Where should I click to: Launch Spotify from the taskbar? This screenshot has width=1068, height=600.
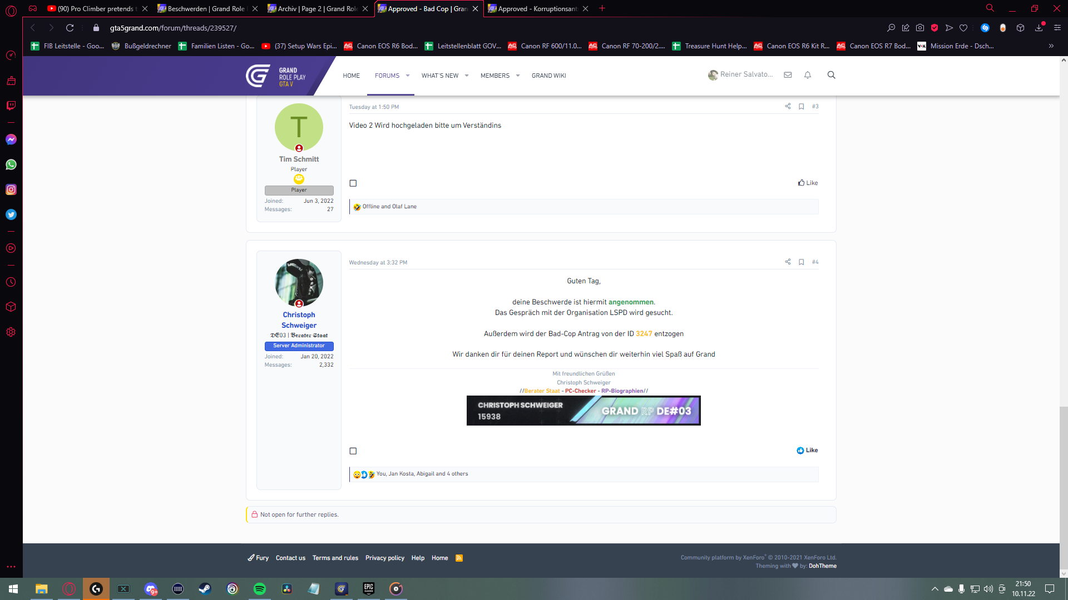259,589
